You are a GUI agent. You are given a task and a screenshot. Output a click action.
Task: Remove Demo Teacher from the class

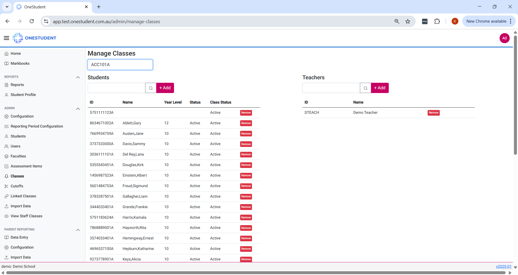coord(433,113)
